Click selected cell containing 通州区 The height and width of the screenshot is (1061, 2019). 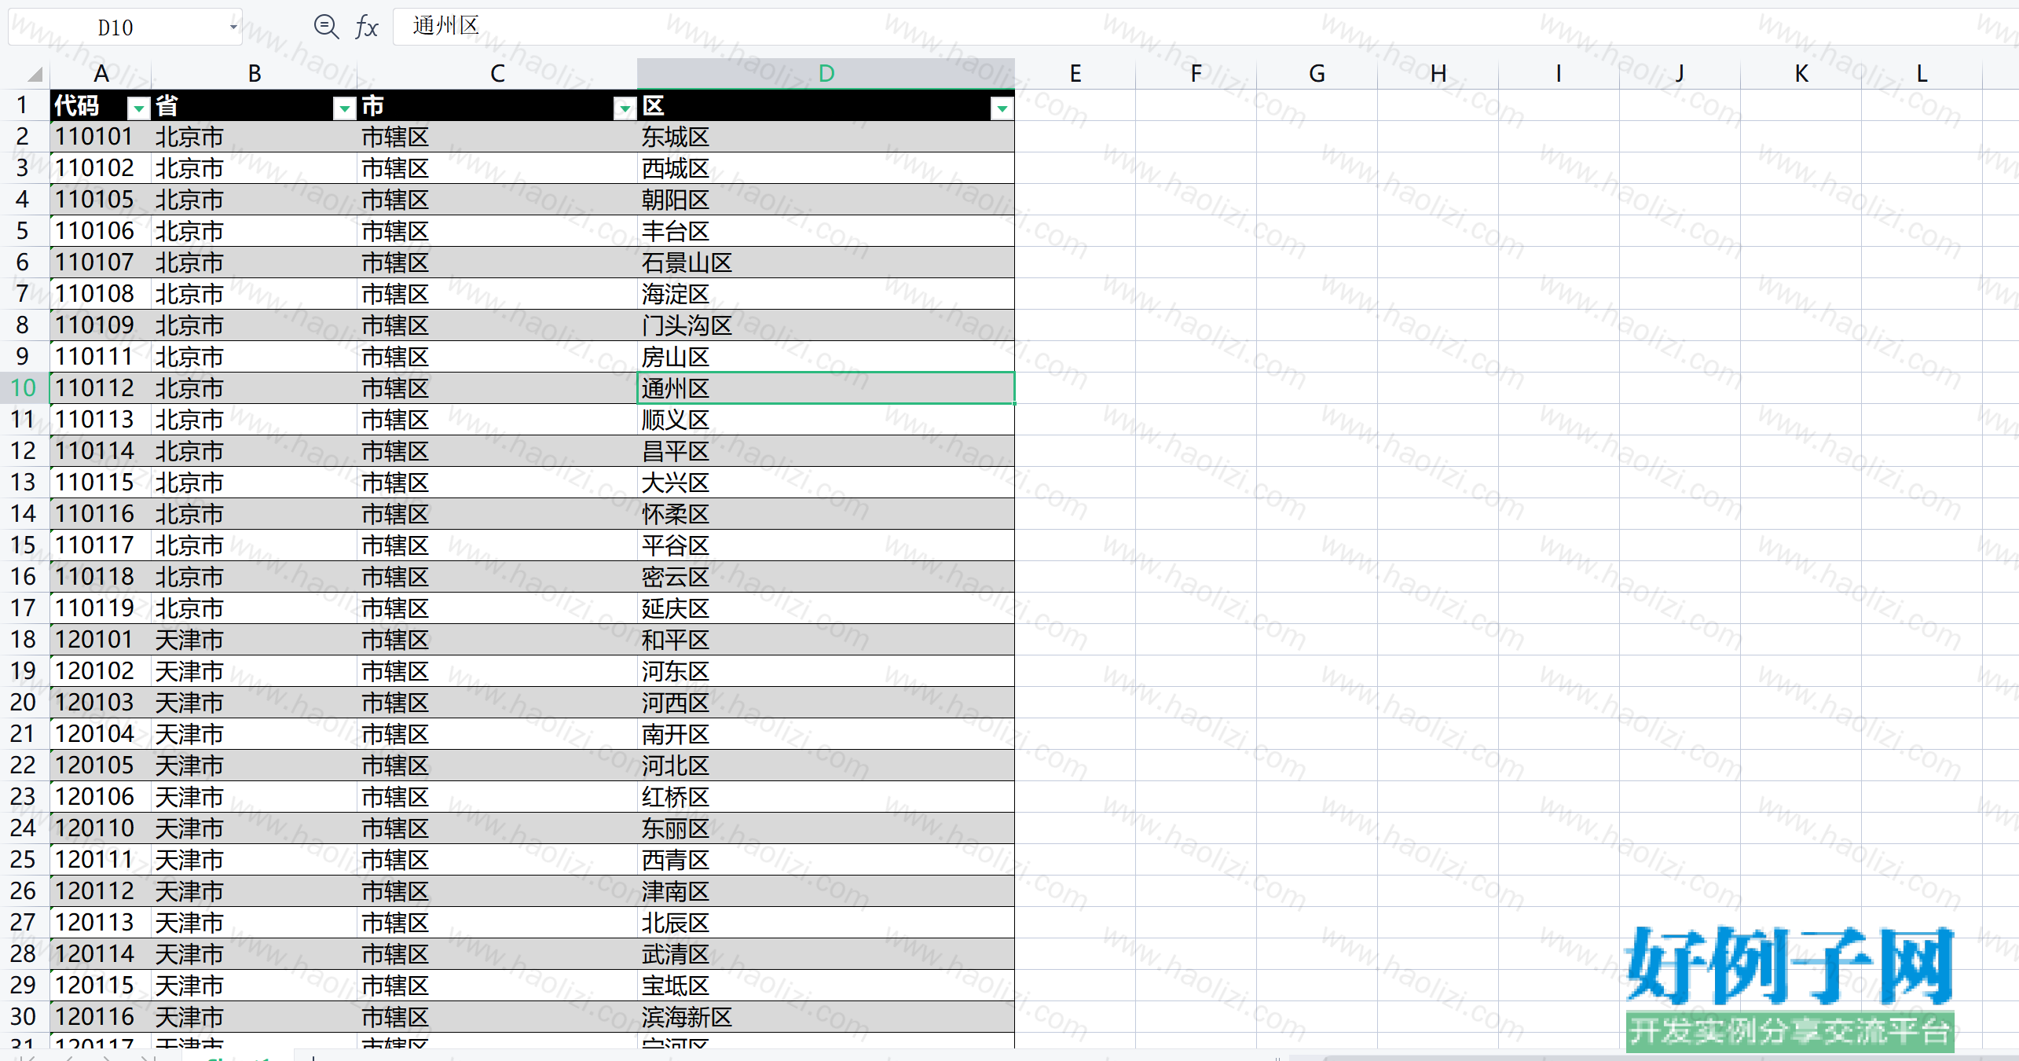point(826,388)
